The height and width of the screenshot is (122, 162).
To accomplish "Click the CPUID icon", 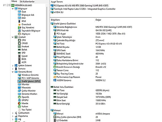I will pyautogui.click(x=19, y=43).
